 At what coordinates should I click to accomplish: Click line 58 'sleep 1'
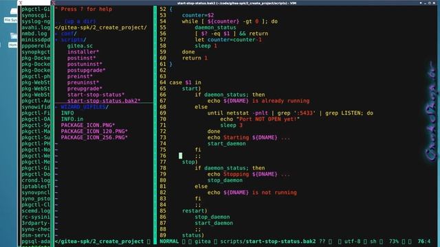click(206, 46)
